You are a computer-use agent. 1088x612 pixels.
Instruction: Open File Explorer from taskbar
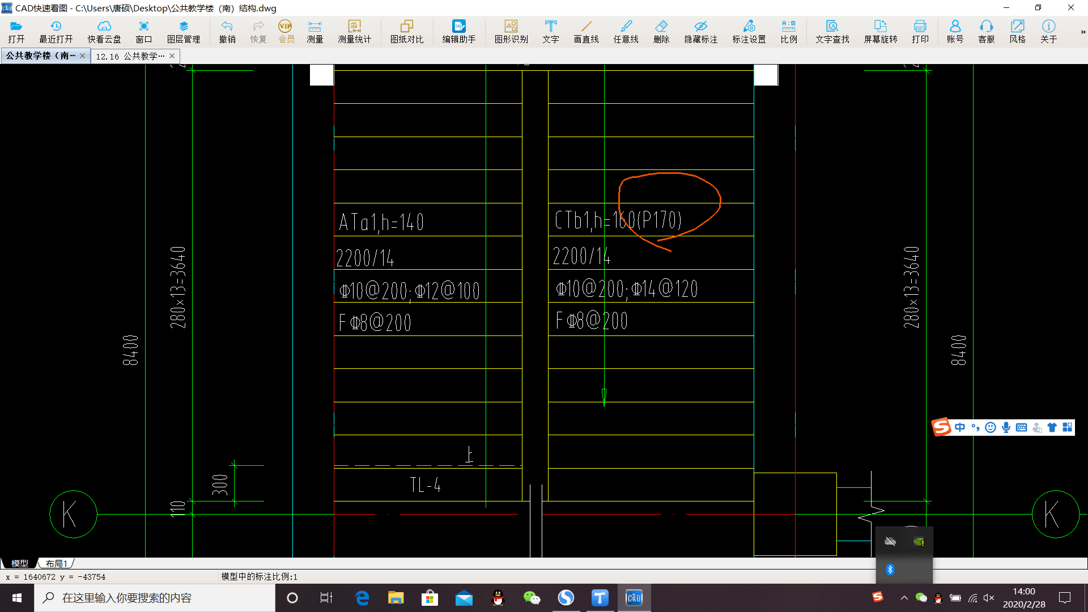click(x=396, y=598)
